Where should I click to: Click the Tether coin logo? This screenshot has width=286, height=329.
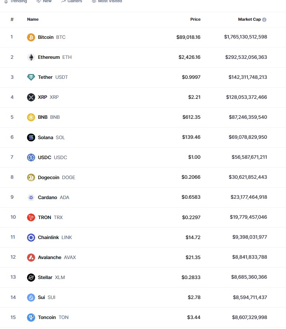click(31, 77)
